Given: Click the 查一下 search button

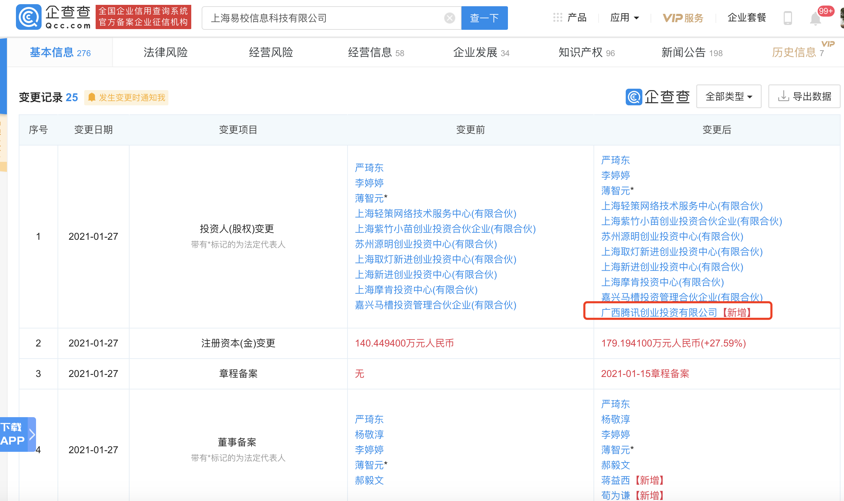Looking at the screenshot, I should tap(484, 18).
